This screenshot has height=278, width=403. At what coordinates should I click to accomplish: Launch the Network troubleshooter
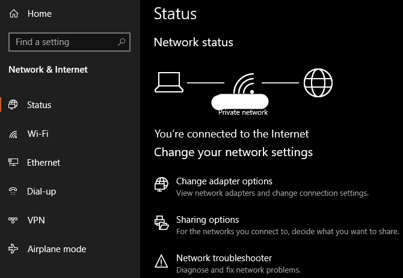[x=224, y=258]
